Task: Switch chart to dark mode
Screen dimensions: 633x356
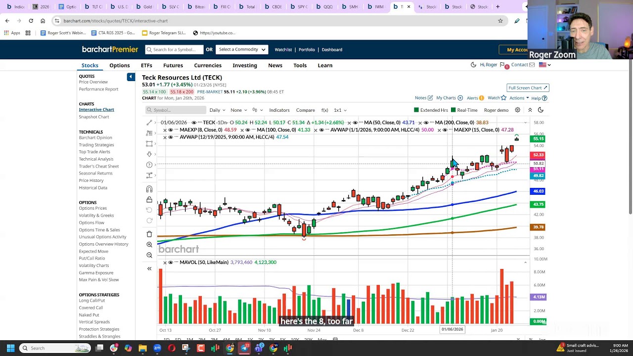Action: click(x=541, y=110)
